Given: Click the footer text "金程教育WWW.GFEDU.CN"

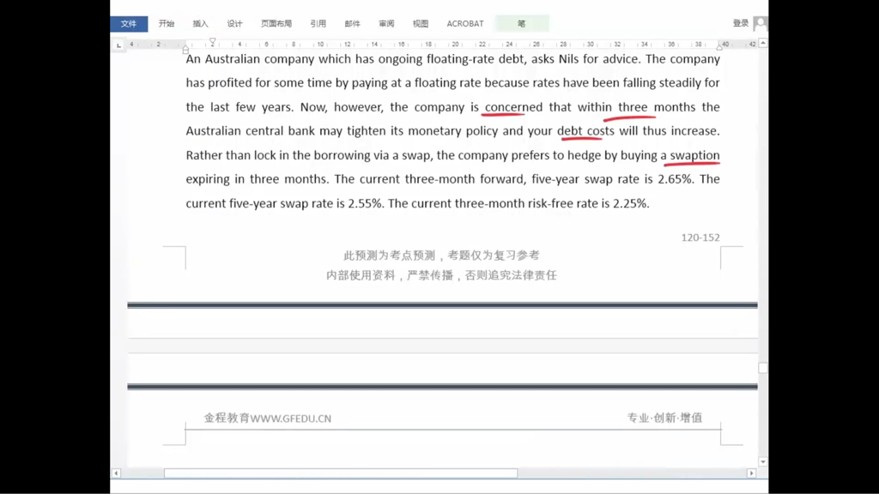Looking at the screenshot, I should pyautogui.click(x=268, y=419).
